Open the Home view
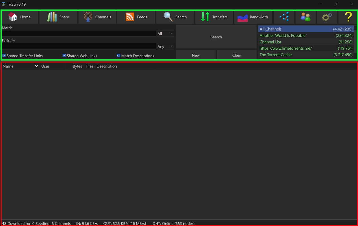Screen dimensions: 358x226 pyautogui.click(x=20, y=17)
